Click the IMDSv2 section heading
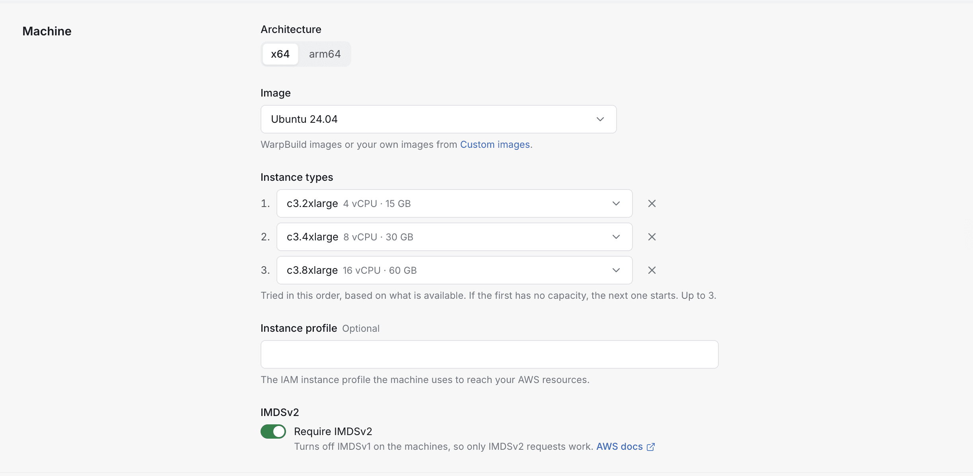The image size is (973, 476). 280,412
